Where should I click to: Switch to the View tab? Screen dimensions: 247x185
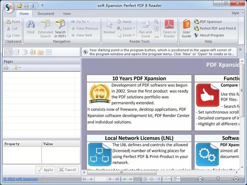pos(67,14)
